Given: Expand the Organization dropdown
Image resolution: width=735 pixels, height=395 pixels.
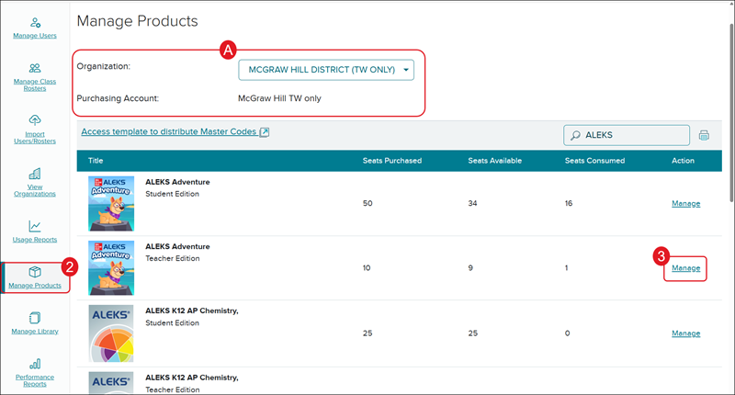Looking at the screenshot, I should tap(326, 70).
